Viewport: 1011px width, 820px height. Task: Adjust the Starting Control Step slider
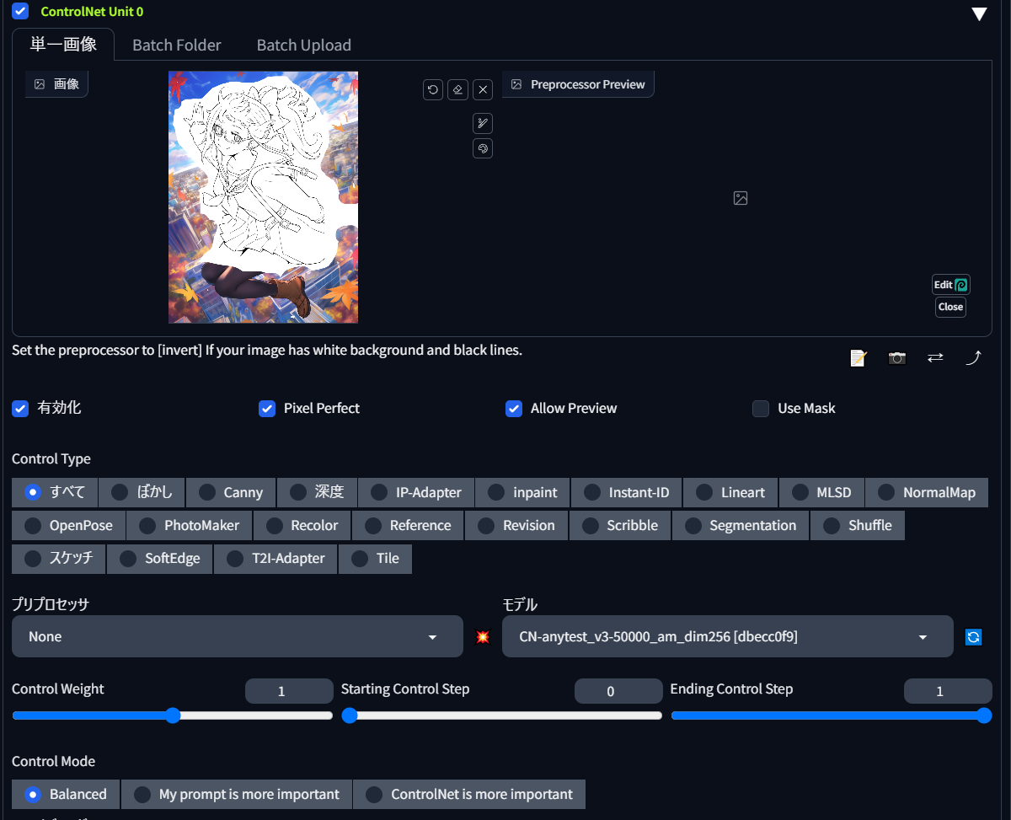click(502, 715)
